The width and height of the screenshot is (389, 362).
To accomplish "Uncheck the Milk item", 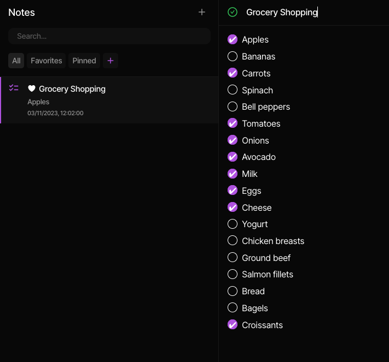I will coord(233,174).
